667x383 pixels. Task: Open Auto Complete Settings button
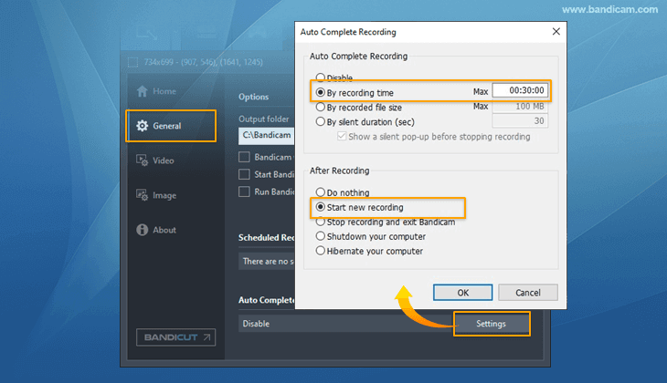point(492,324)
